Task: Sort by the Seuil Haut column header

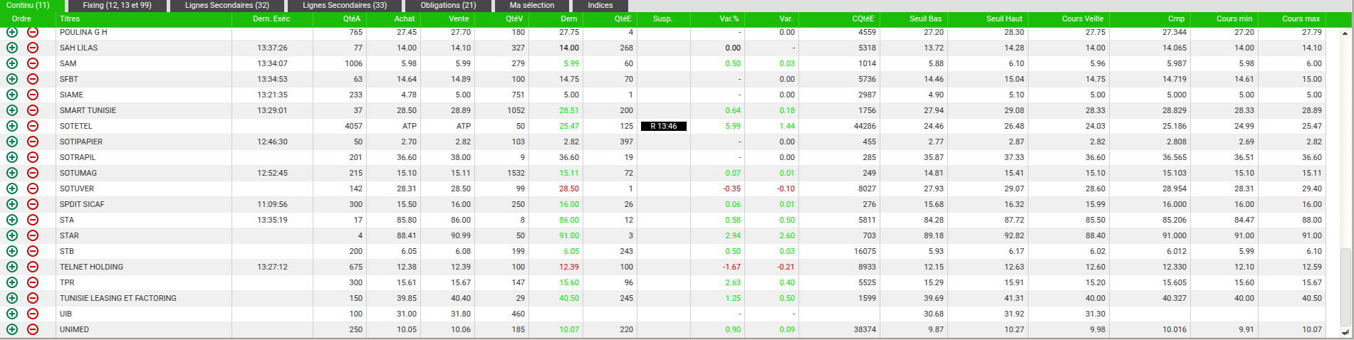Action: pyautogui.click(x=986, y=18)
